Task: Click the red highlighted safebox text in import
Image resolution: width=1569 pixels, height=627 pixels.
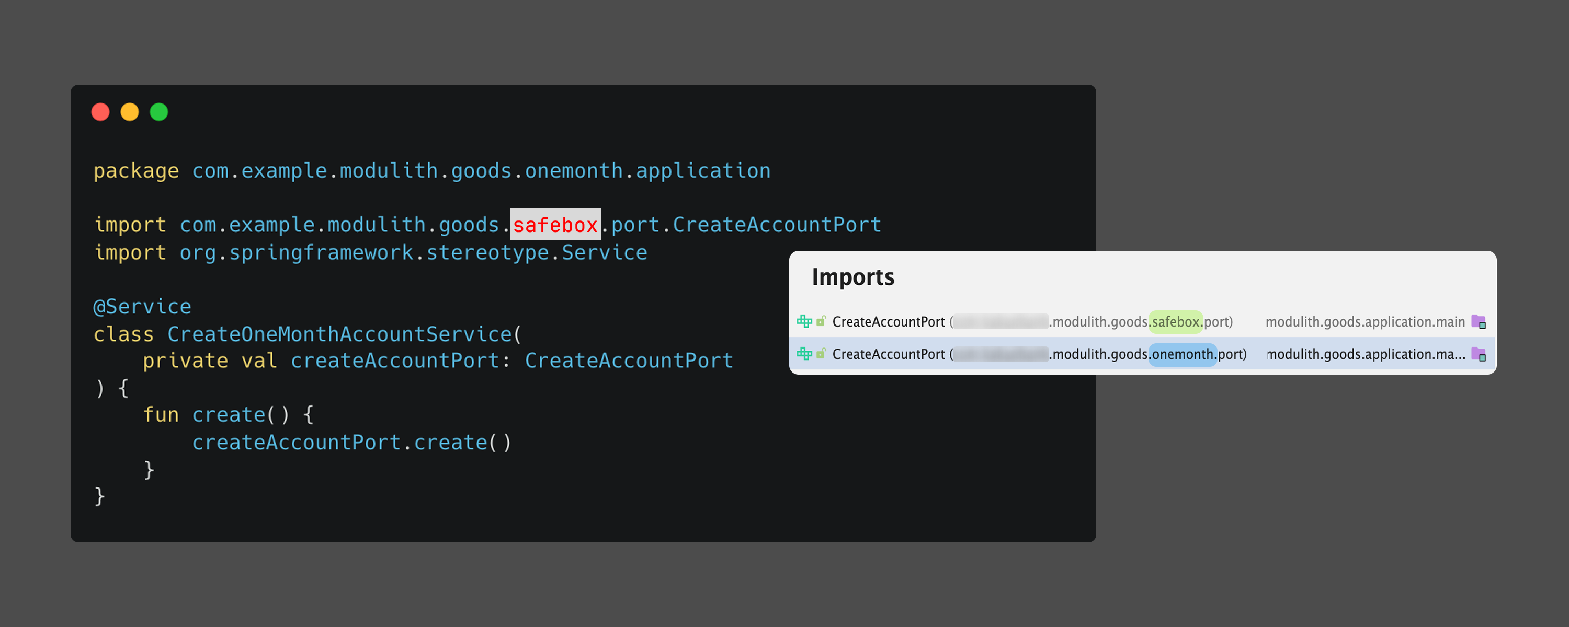Action: pyautogui.click(x=555, y=225)
